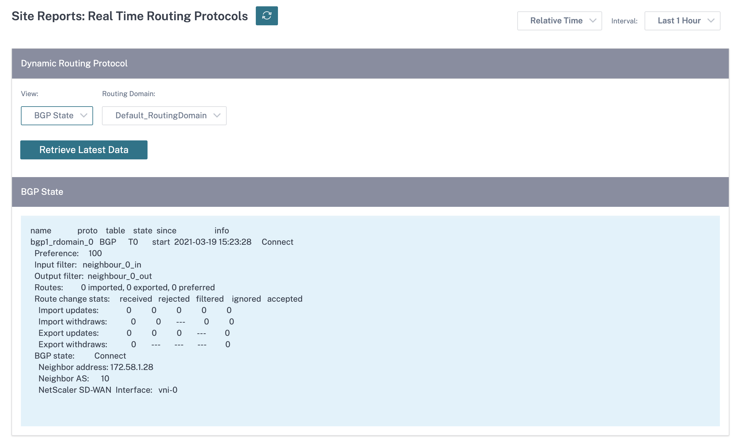Screen dimensions: 737x444
Task: Click the Export withdraws row label
Action: coord(73,344)
